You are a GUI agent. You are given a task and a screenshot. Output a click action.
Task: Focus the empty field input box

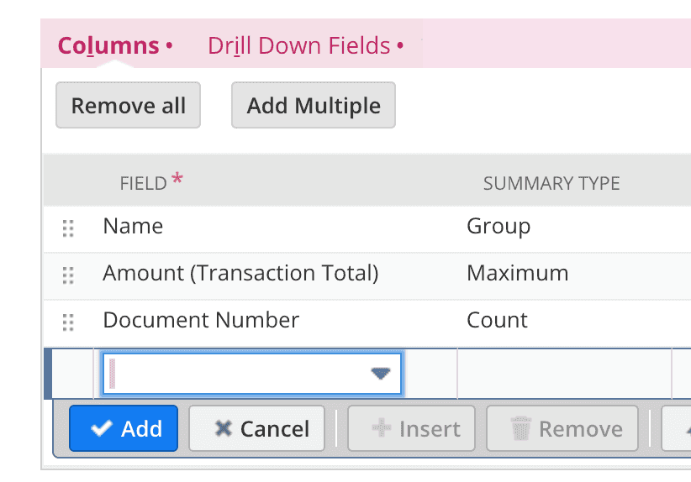[251, 374]
